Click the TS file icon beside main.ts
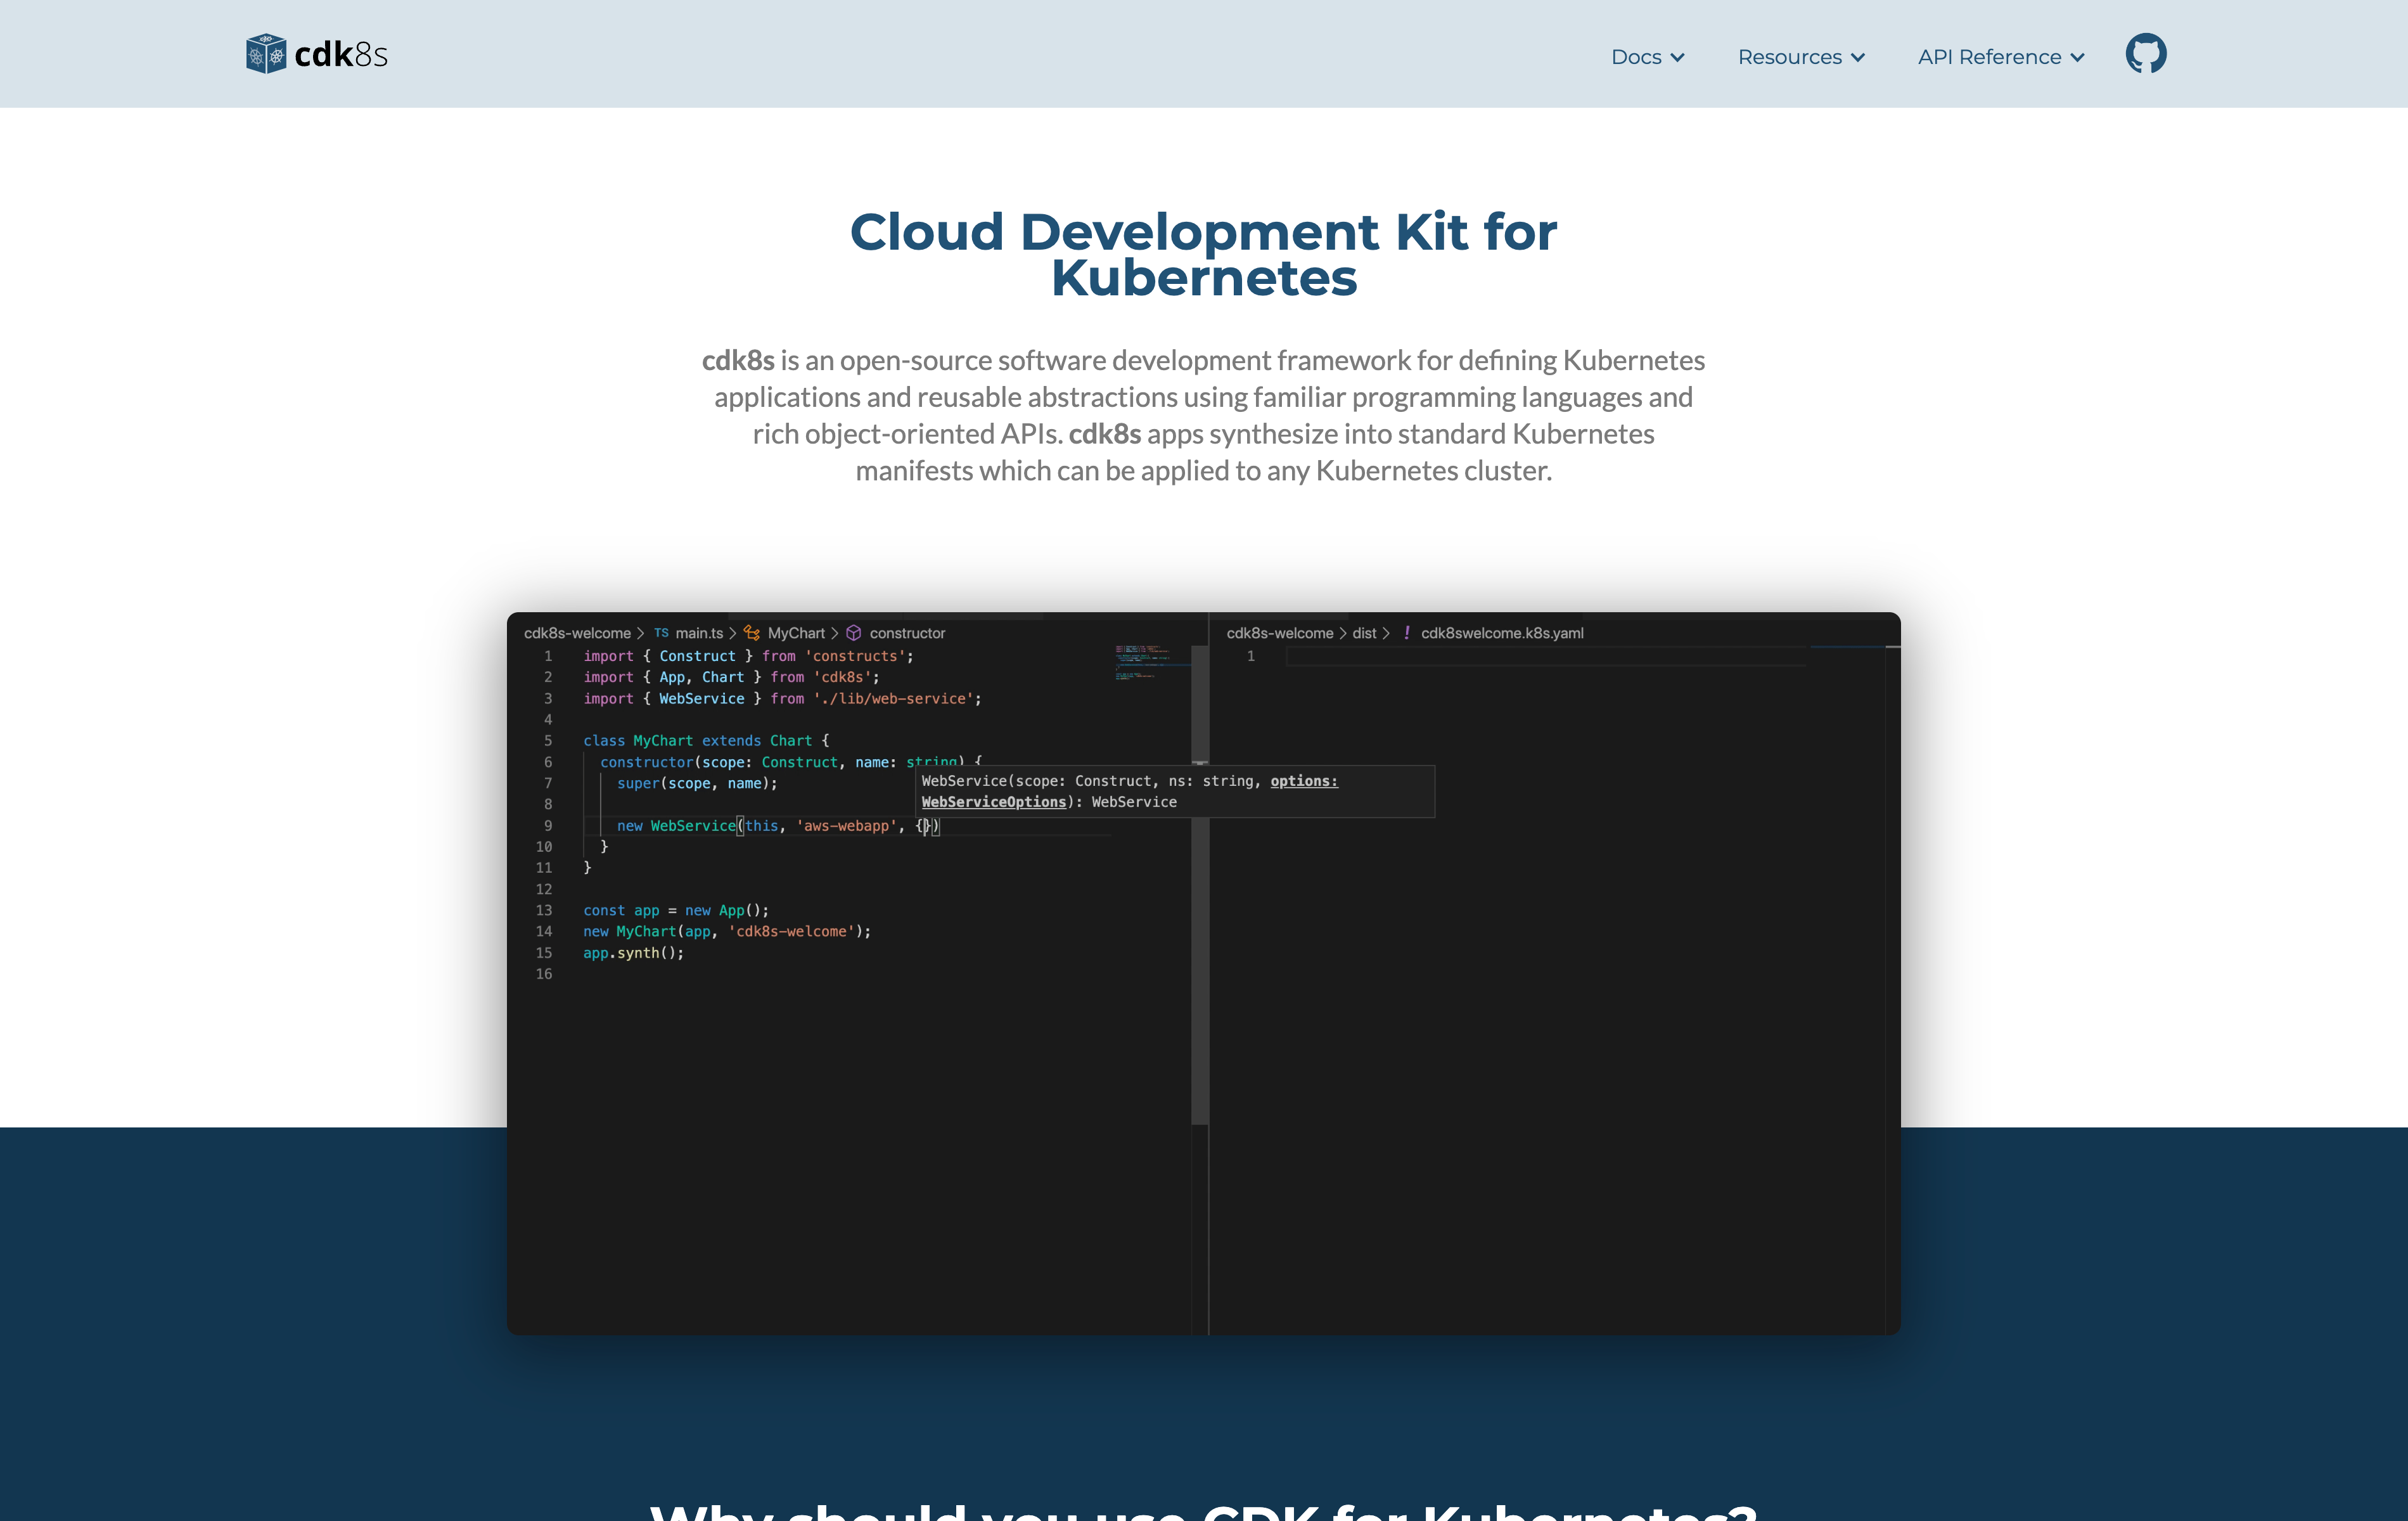The width and height of the screenshot is (2408, 1521). (661, 633)
